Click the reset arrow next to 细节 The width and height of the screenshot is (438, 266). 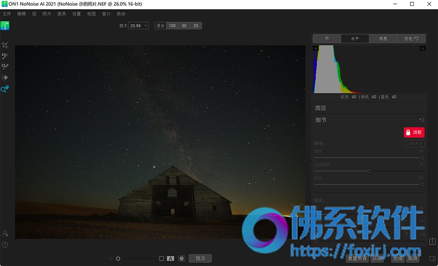[x=421, y=120]
